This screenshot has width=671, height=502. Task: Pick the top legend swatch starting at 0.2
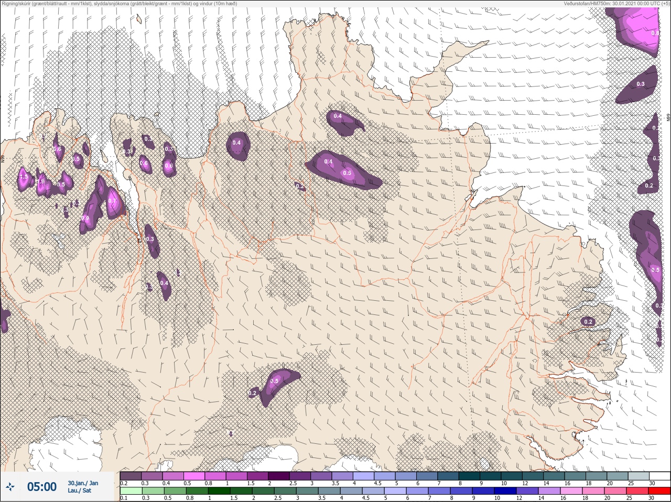tap(131, 476)
